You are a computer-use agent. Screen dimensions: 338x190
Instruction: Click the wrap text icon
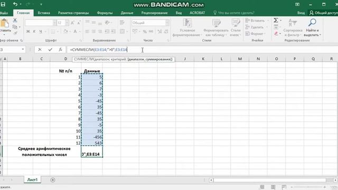click(122, 22)
